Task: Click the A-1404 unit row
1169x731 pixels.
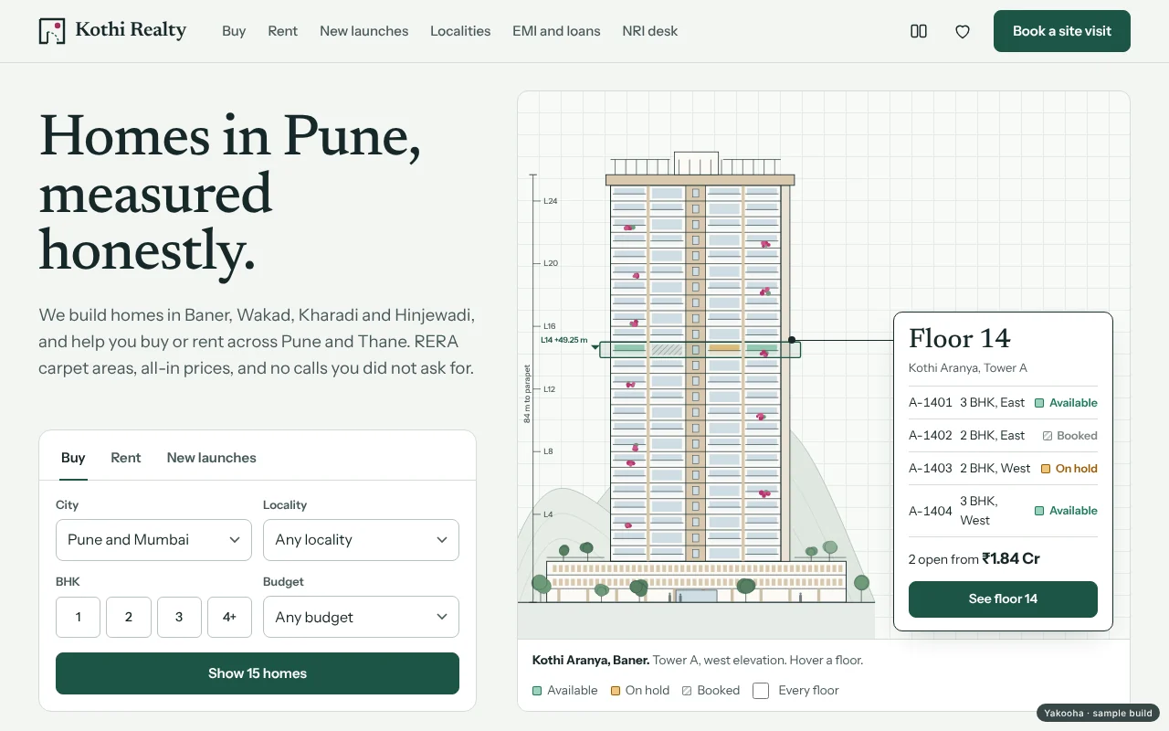Action: (x=1003, y=511)
